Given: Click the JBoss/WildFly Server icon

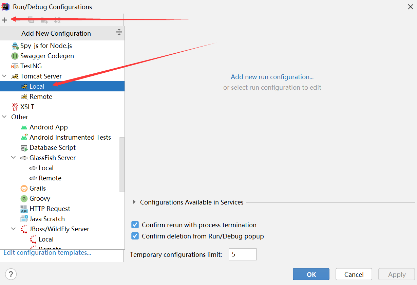Looking at the screenshot, I should pyautogui.click(x=24, y=229).
